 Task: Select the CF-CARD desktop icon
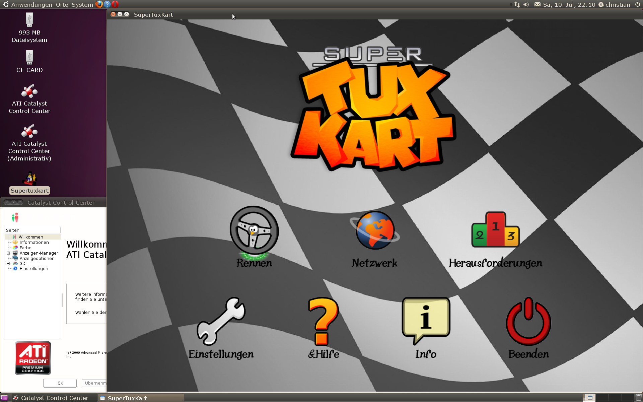pos(29,62)
